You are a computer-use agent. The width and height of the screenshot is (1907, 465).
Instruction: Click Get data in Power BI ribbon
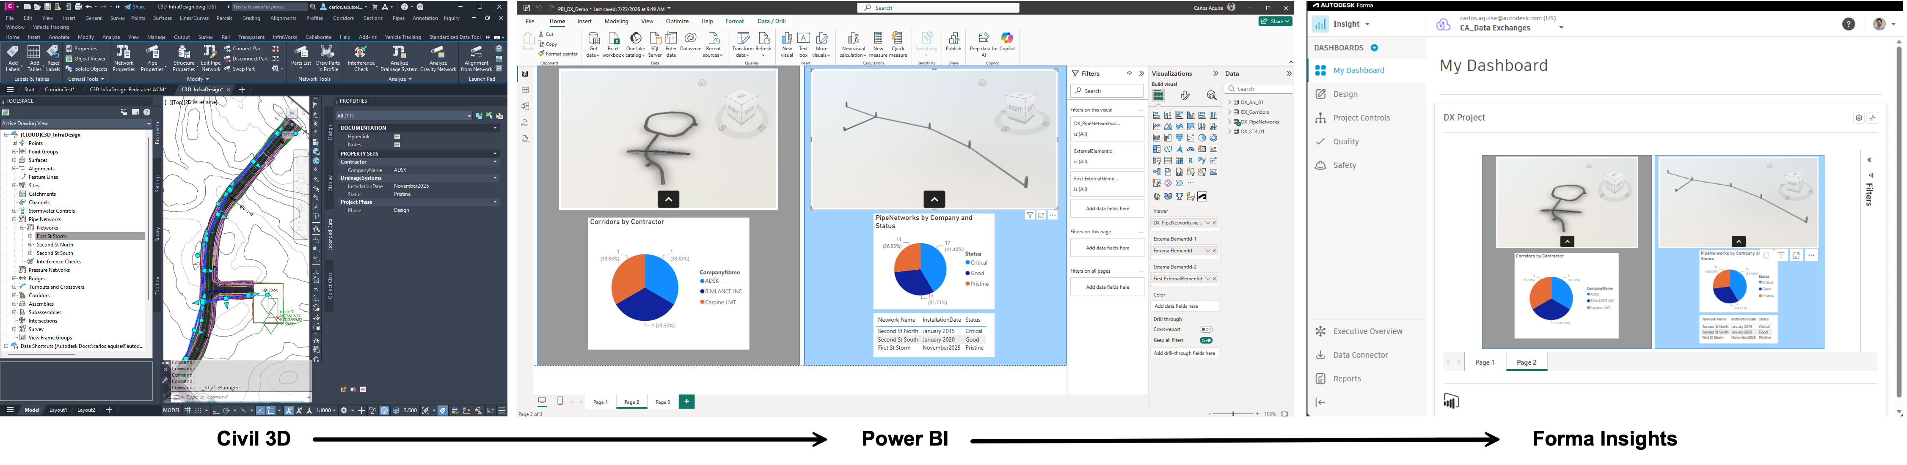click(594, 44)
